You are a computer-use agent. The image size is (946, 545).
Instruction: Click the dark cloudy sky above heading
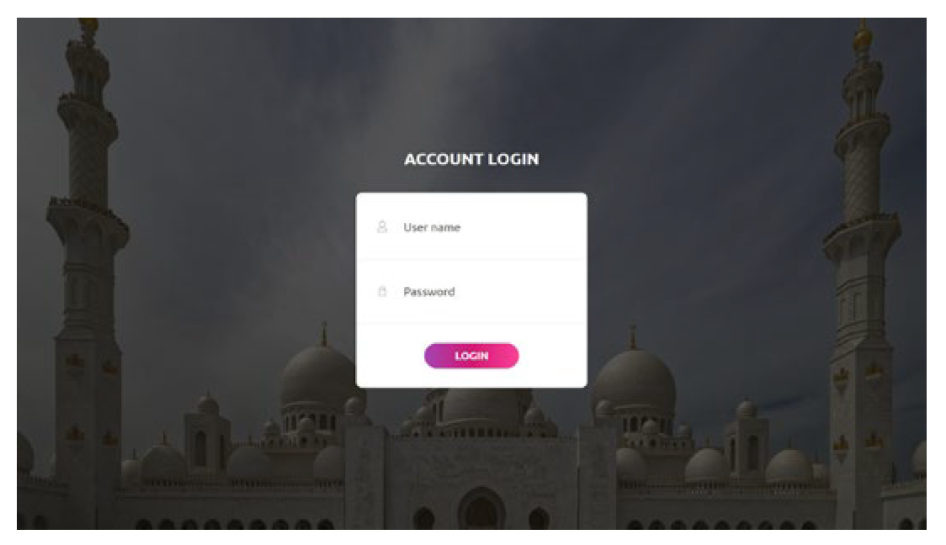tap(470, 78)
